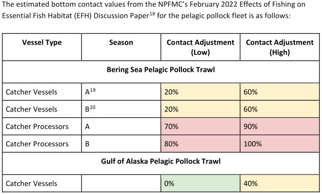Click the empty Season cell in last row
The height and width of the screenshot is (194, 322).
121,183
